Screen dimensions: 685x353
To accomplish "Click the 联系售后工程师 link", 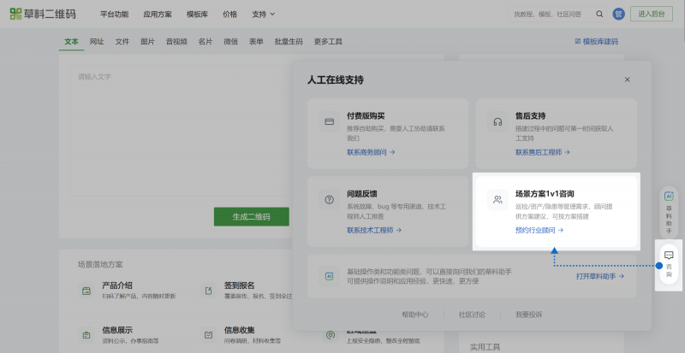I will [543, 152].
